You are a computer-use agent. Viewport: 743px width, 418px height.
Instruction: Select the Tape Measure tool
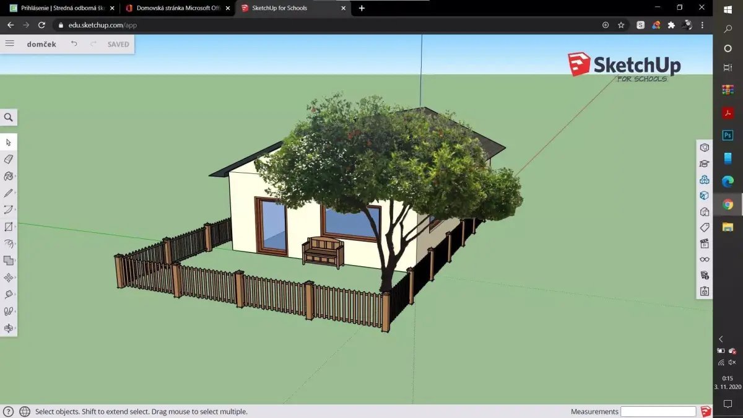coord(9,295)
